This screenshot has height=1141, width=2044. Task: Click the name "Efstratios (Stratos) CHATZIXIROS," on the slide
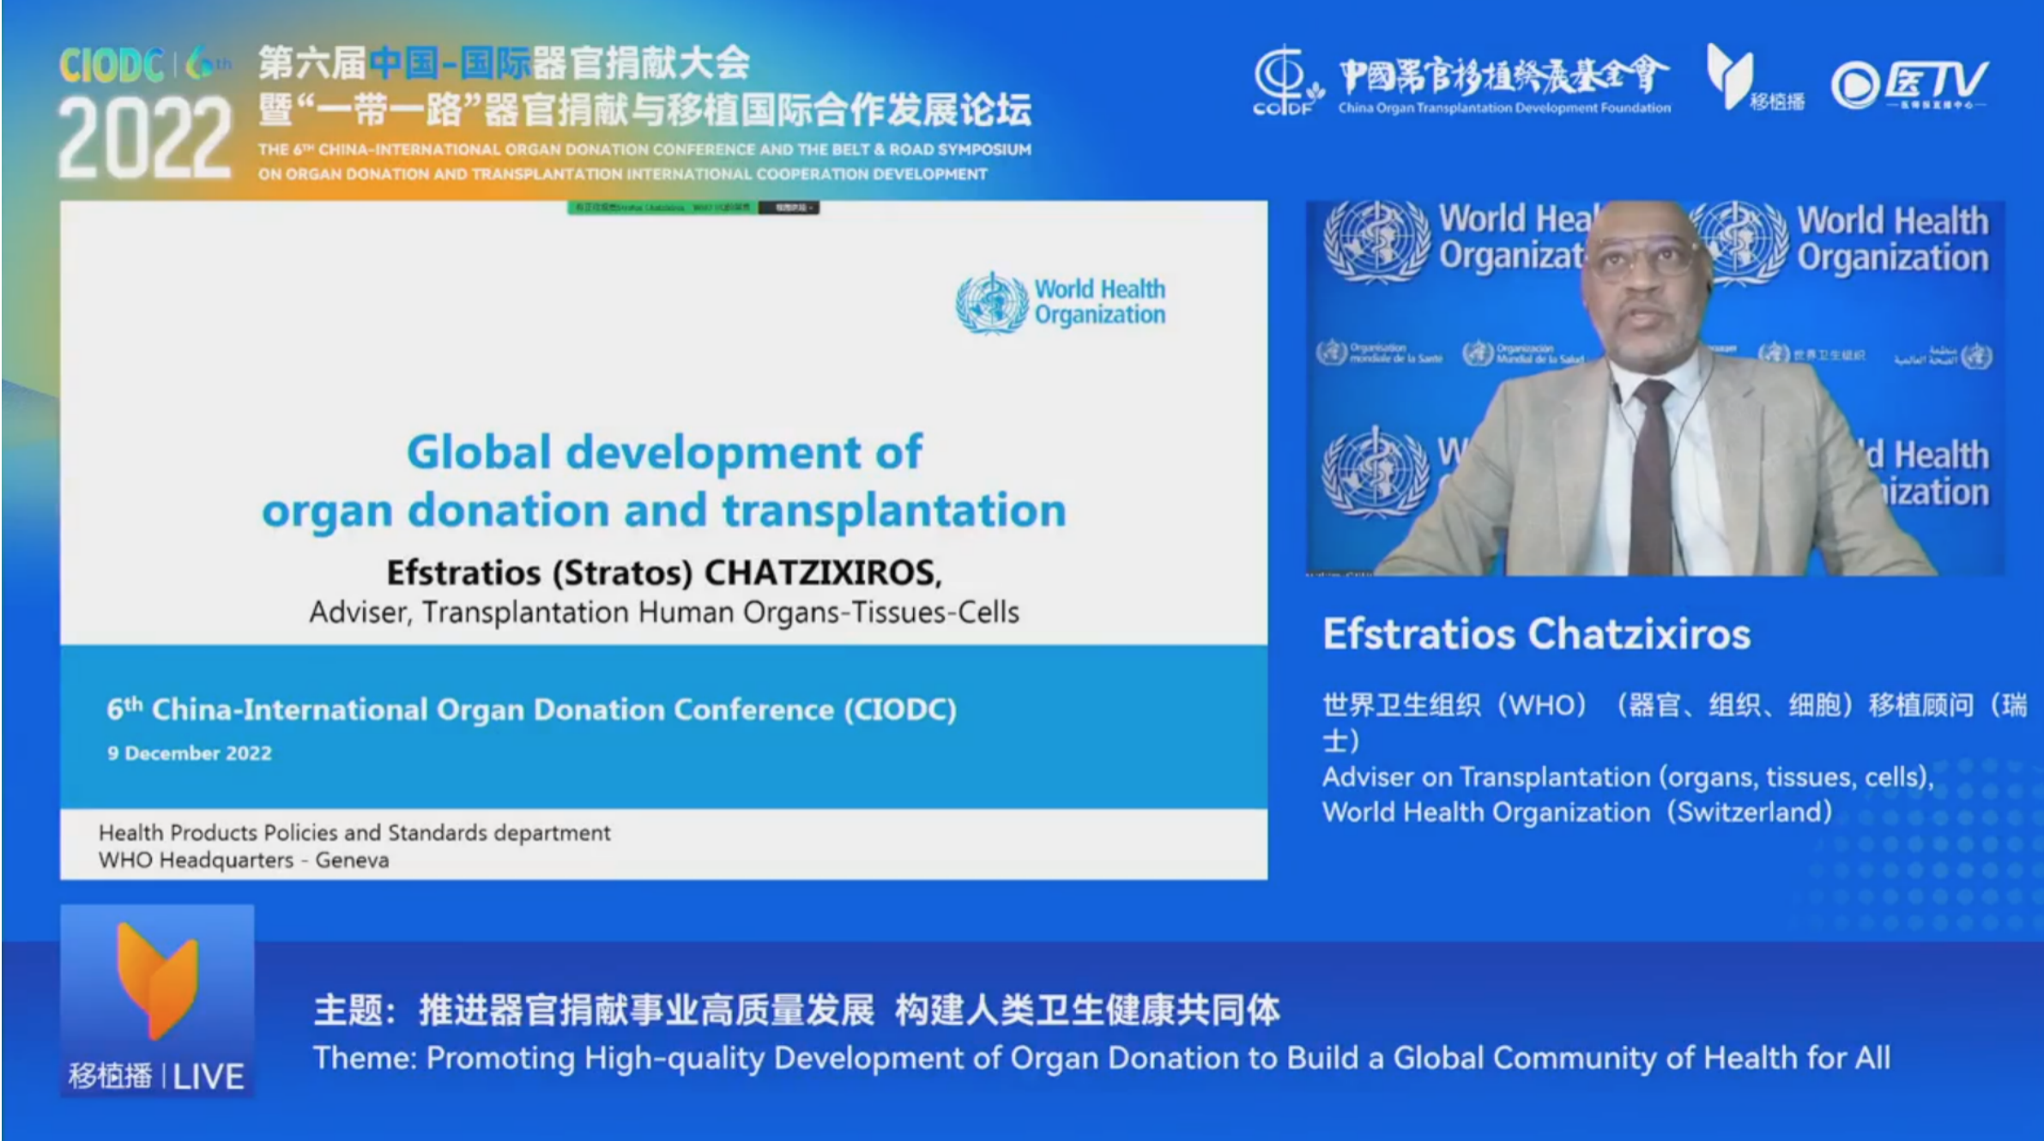[x=664, y=572]
